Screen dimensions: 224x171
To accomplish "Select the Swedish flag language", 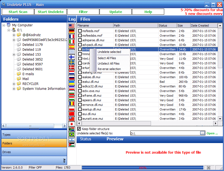I will tap(72, 62).
